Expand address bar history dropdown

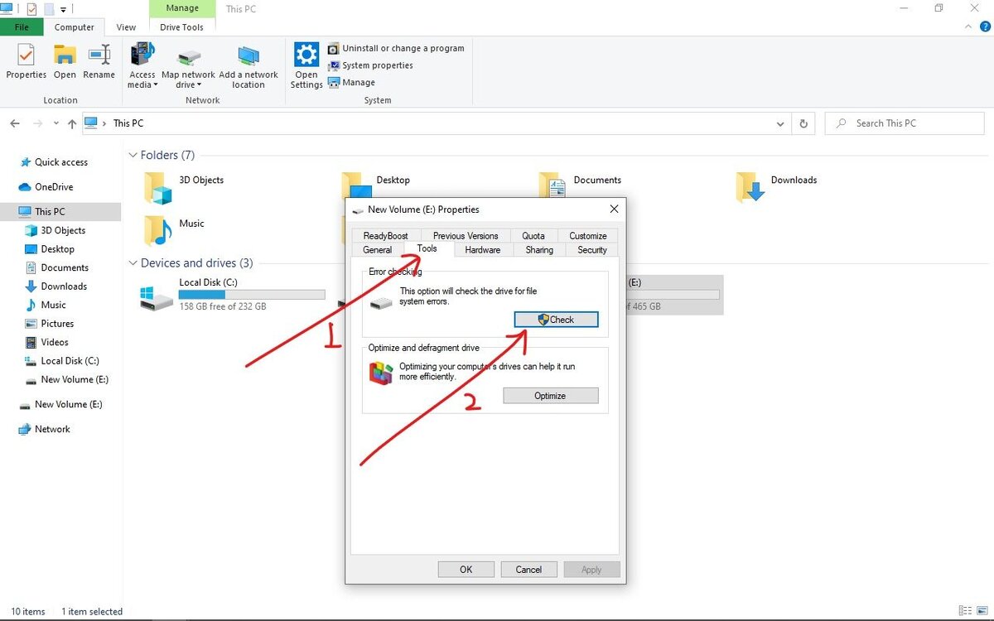coord(780,123)
